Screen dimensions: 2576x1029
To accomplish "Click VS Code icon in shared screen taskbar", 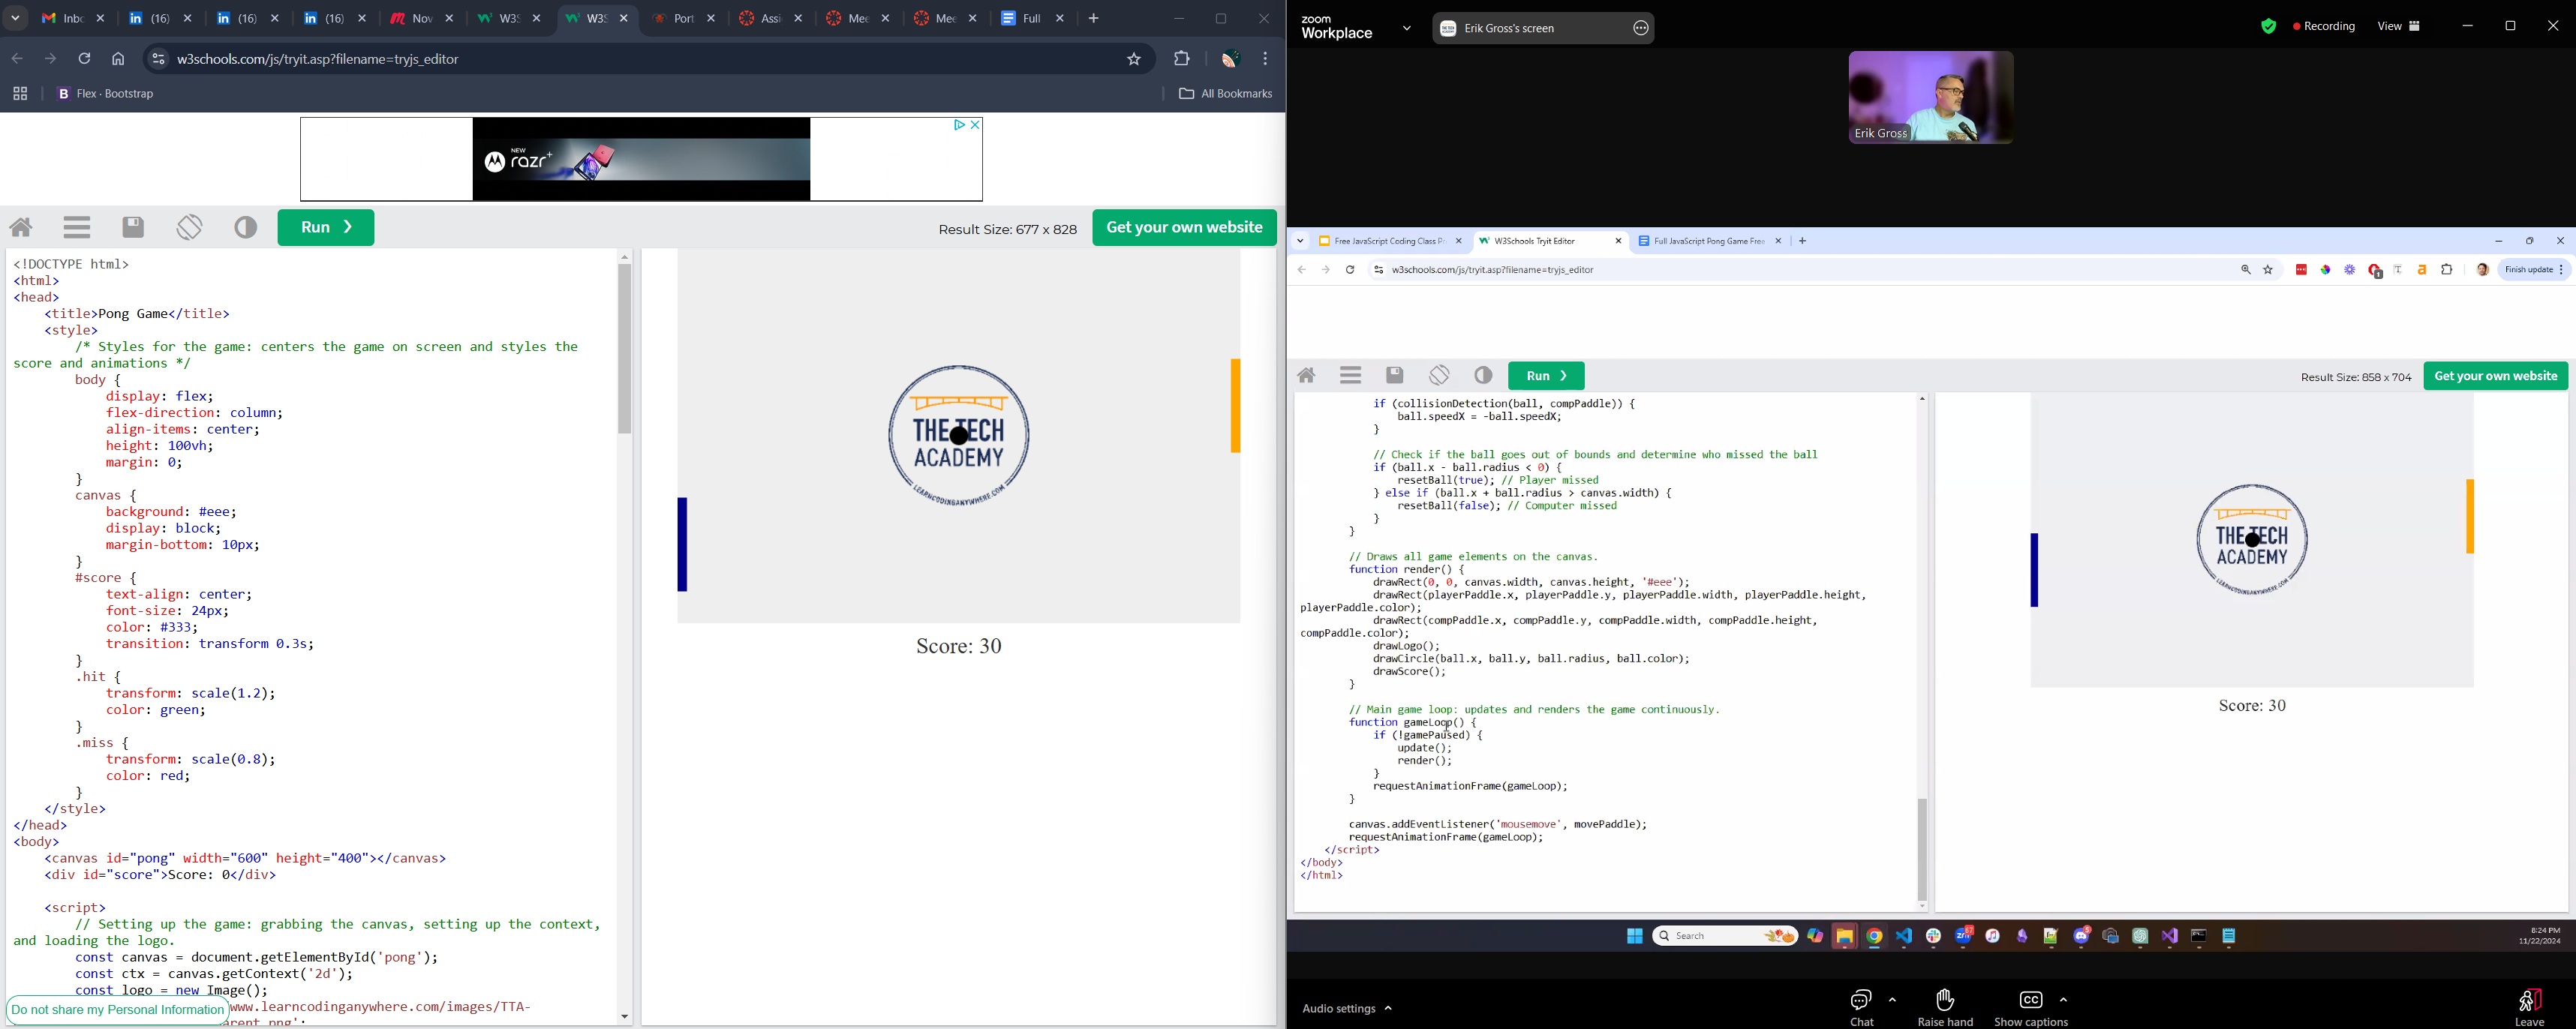I will pyautogui.click(x=1904, y=937).
